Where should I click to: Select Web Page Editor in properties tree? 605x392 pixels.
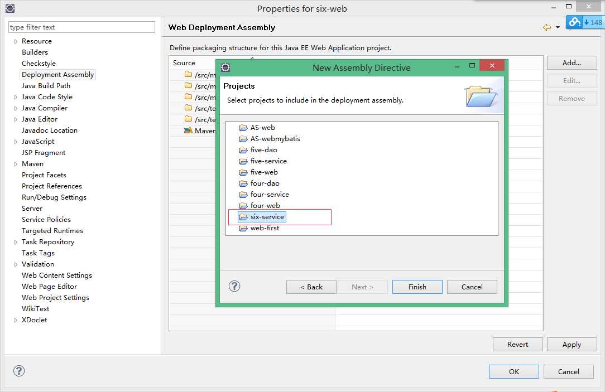tap(49, 287)
